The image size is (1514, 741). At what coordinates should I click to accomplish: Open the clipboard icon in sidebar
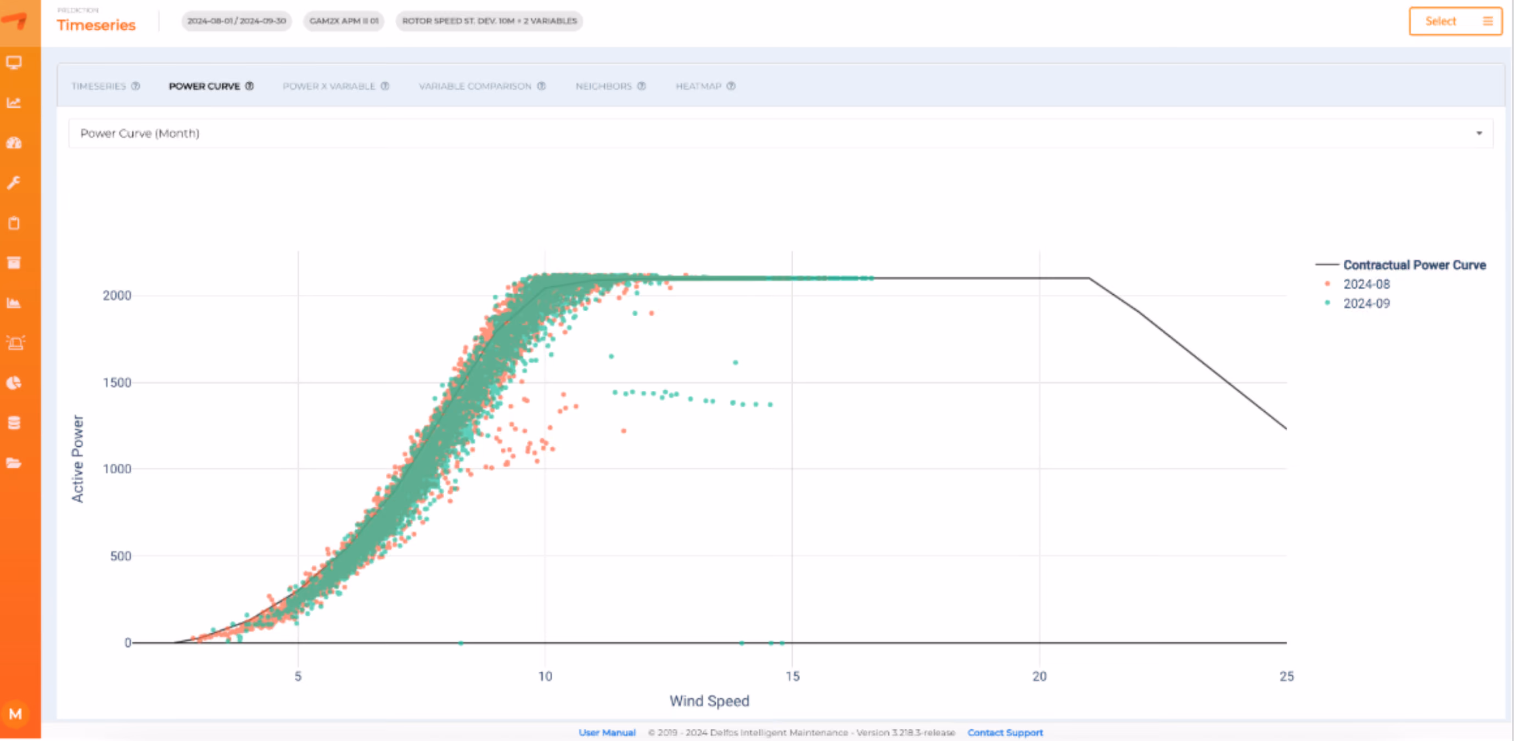click(x=14, y=223)
